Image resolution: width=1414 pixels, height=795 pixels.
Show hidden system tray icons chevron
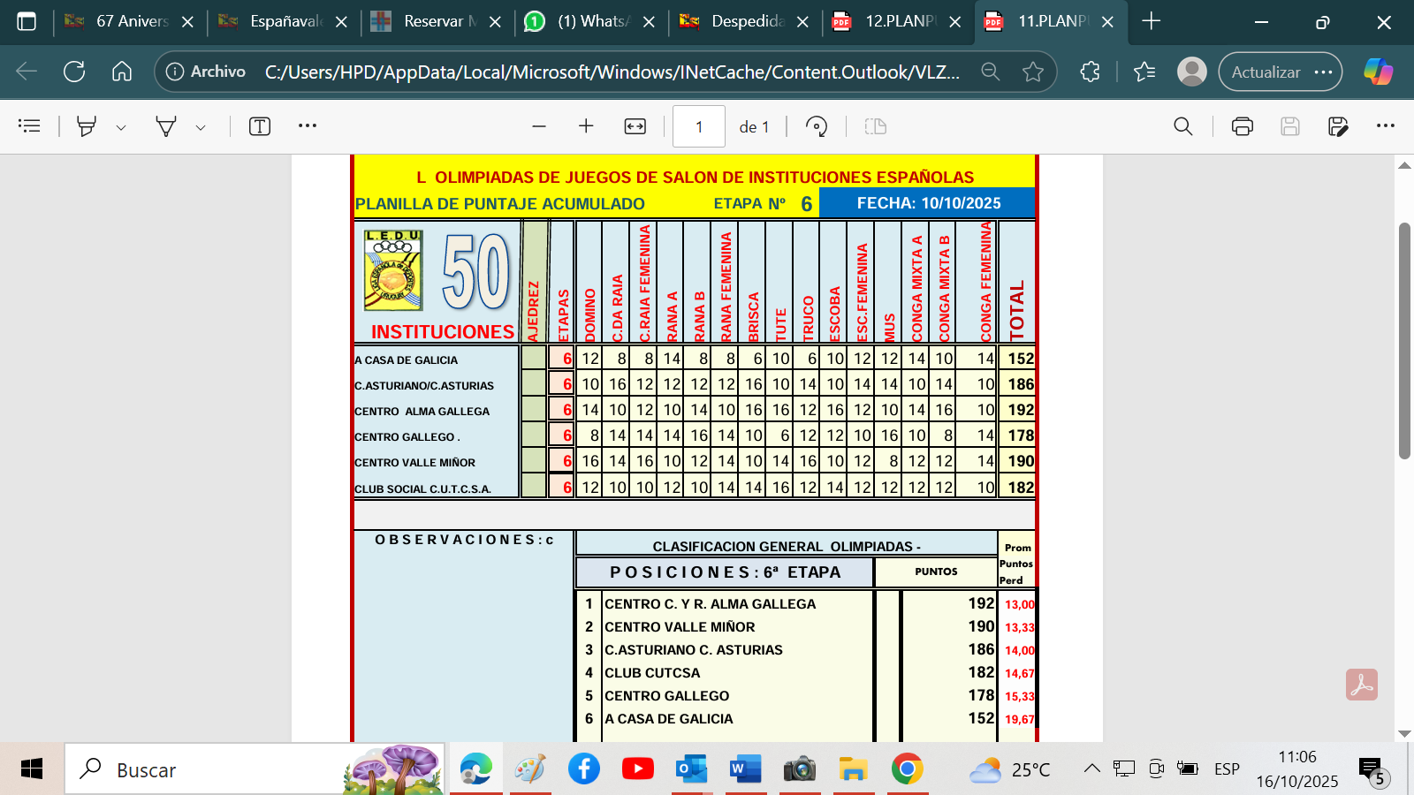[x=1092, y=768]
